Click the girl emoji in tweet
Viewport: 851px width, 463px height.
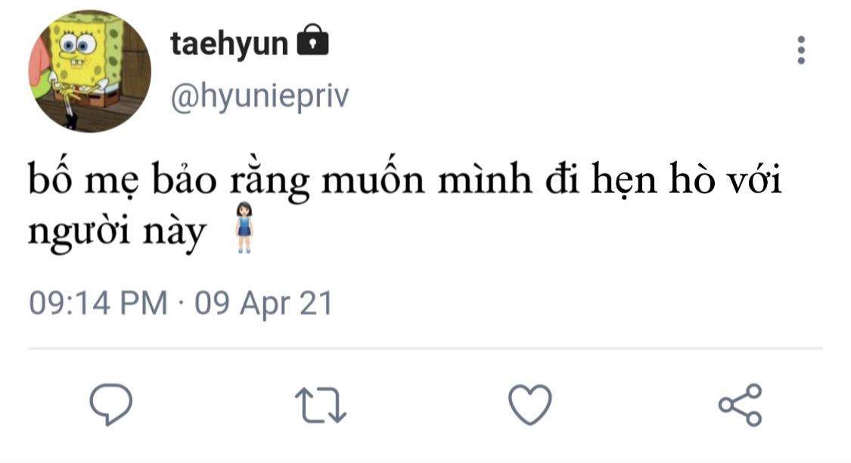pos(244,228)
